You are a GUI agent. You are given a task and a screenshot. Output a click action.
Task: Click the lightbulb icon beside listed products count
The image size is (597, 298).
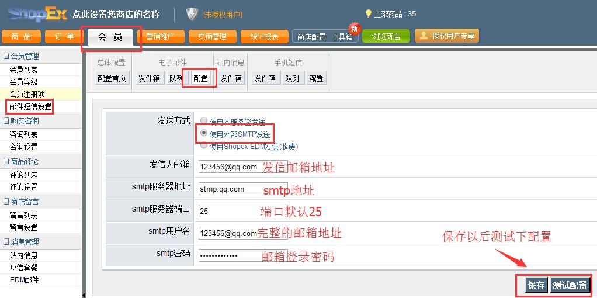369,13
